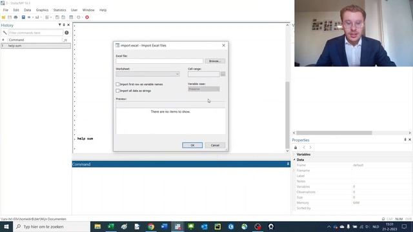Show hidden system tray icons

tap(328, 227)
